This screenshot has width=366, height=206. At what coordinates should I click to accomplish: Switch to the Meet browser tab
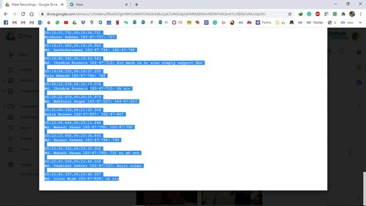tap(79, 5)
